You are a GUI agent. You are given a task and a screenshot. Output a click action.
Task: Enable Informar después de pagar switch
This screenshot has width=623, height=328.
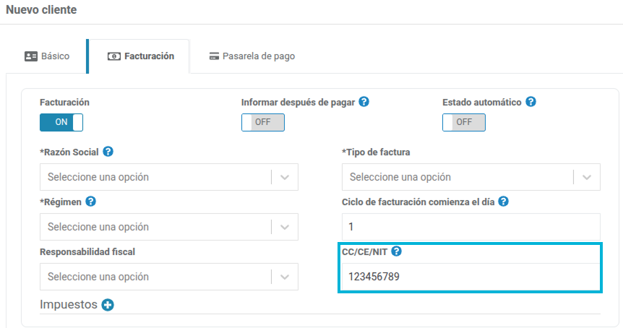point(262,122)
